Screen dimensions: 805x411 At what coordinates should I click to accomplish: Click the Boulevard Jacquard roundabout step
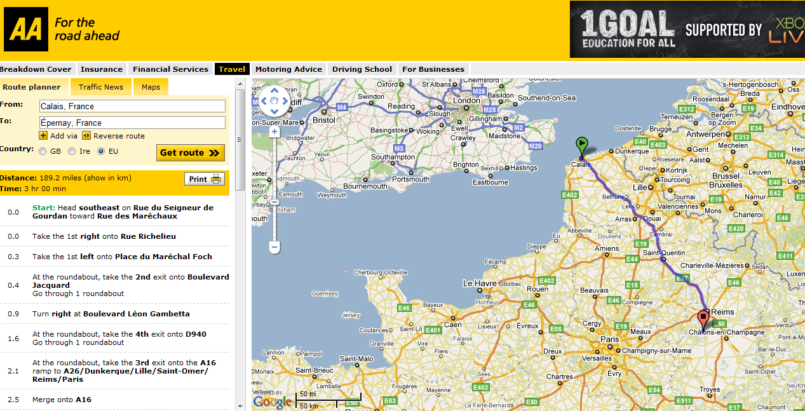point(115,285)
